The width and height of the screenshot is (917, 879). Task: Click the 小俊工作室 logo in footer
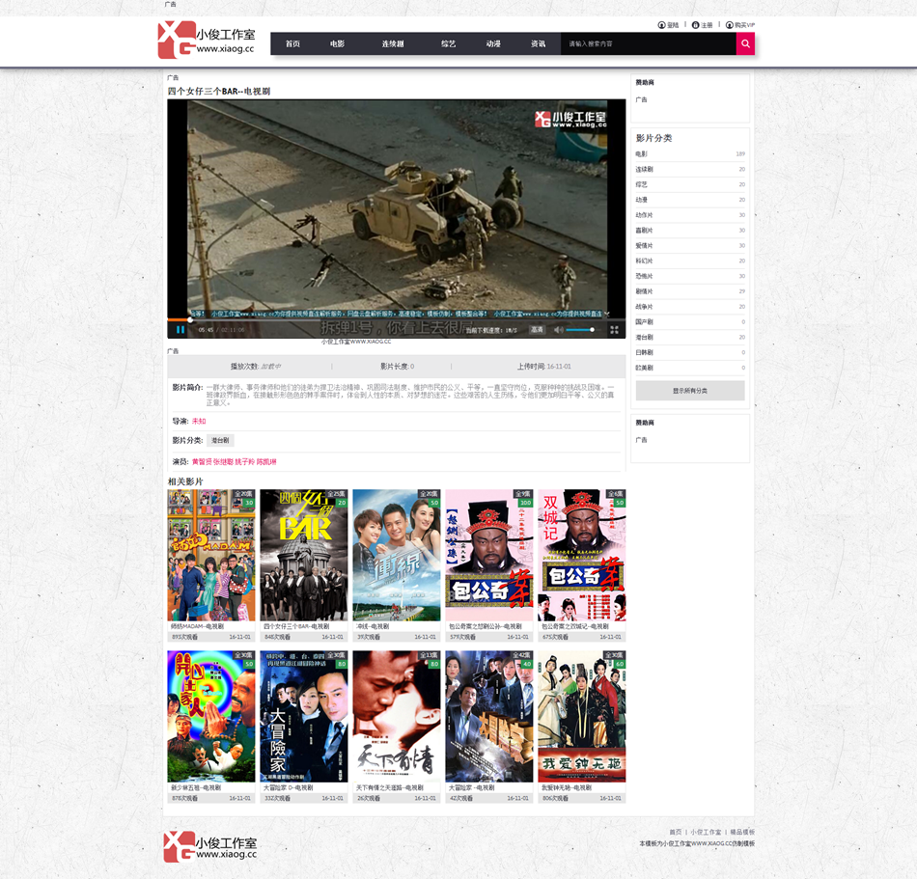(x=210, y=846)
